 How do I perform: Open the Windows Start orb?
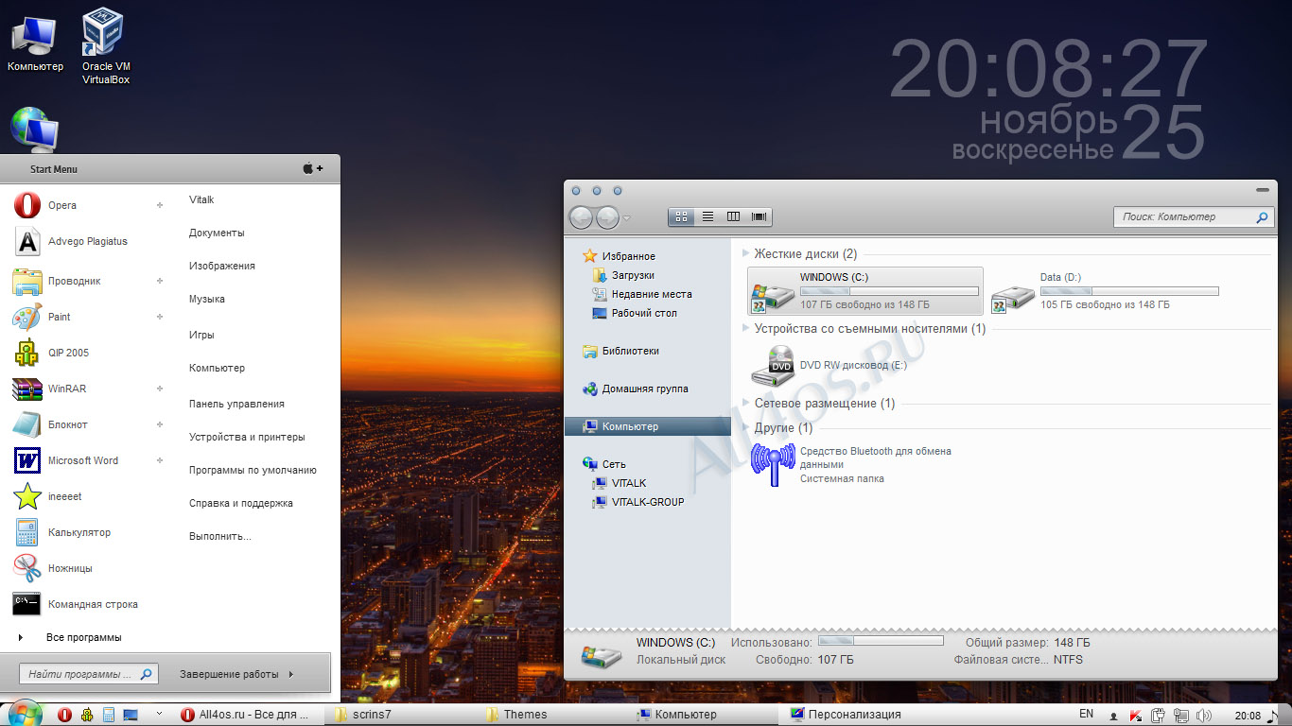pyautogui.click(x=25, y=714)
